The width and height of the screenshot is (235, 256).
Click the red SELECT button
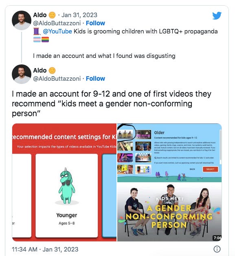(210, 169)
